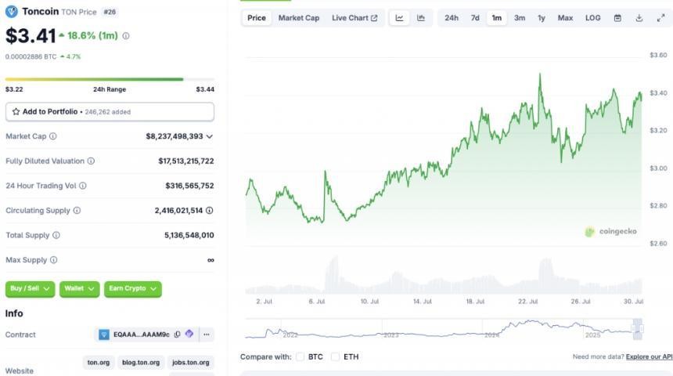Screen dimensions: 673x376
Task: Show Total Supply info icon
Action: click(x=56, y=235)
